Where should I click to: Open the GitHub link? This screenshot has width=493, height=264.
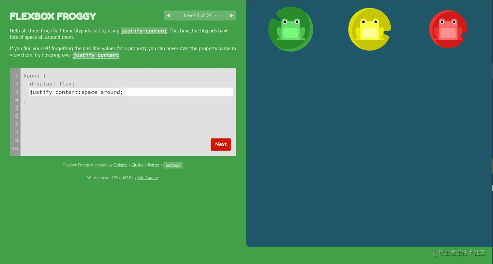pos(137,165)
